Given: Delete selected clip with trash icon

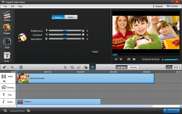Looking at the screenshot, I should pyautogui.click(x=21, y=67).
